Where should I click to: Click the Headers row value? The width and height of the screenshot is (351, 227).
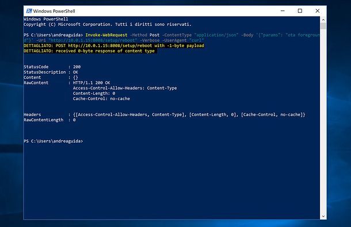pyautogui.click(x=189, y=115)
